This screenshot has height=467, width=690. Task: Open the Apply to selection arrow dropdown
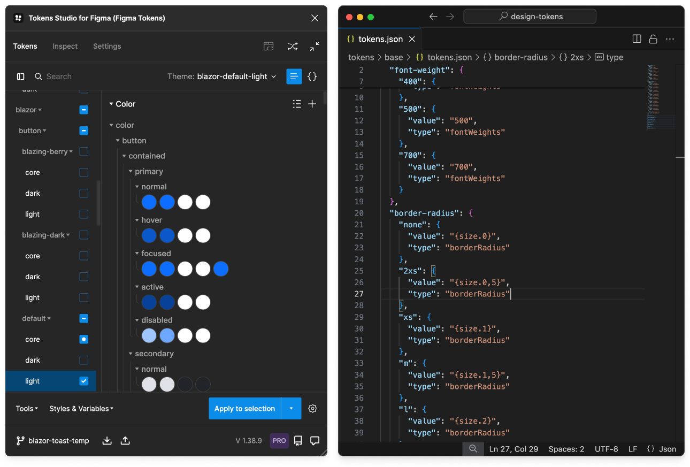click(292, 409)
